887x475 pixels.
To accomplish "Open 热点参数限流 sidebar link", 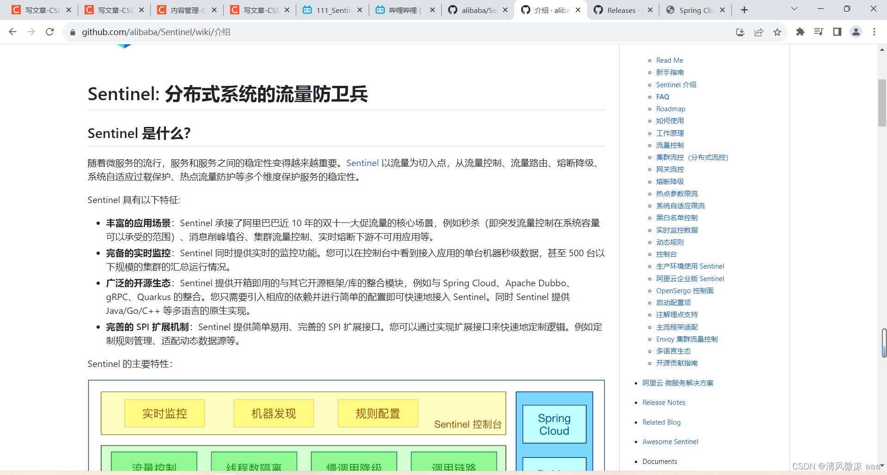I will click(x=677, y=194).
